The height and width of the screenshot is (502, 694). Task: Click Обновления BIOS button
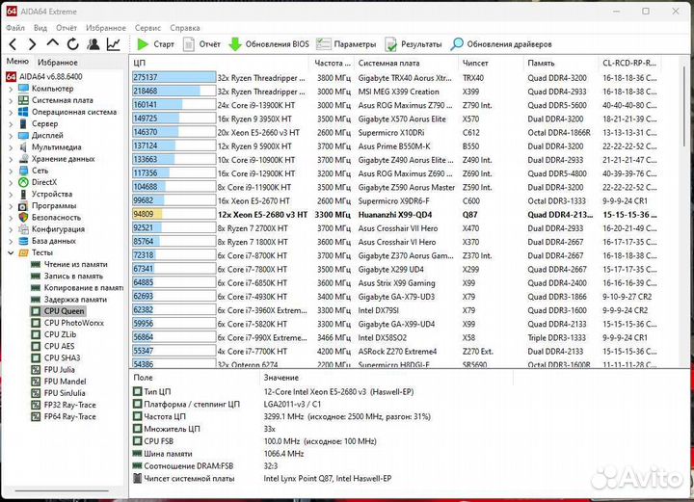click(x=269, y=44)
